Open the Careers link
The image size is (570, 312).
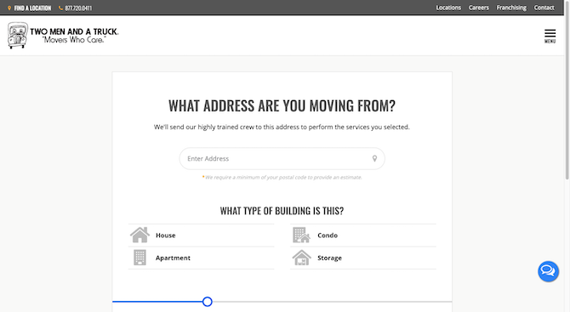tap(478, 8)
